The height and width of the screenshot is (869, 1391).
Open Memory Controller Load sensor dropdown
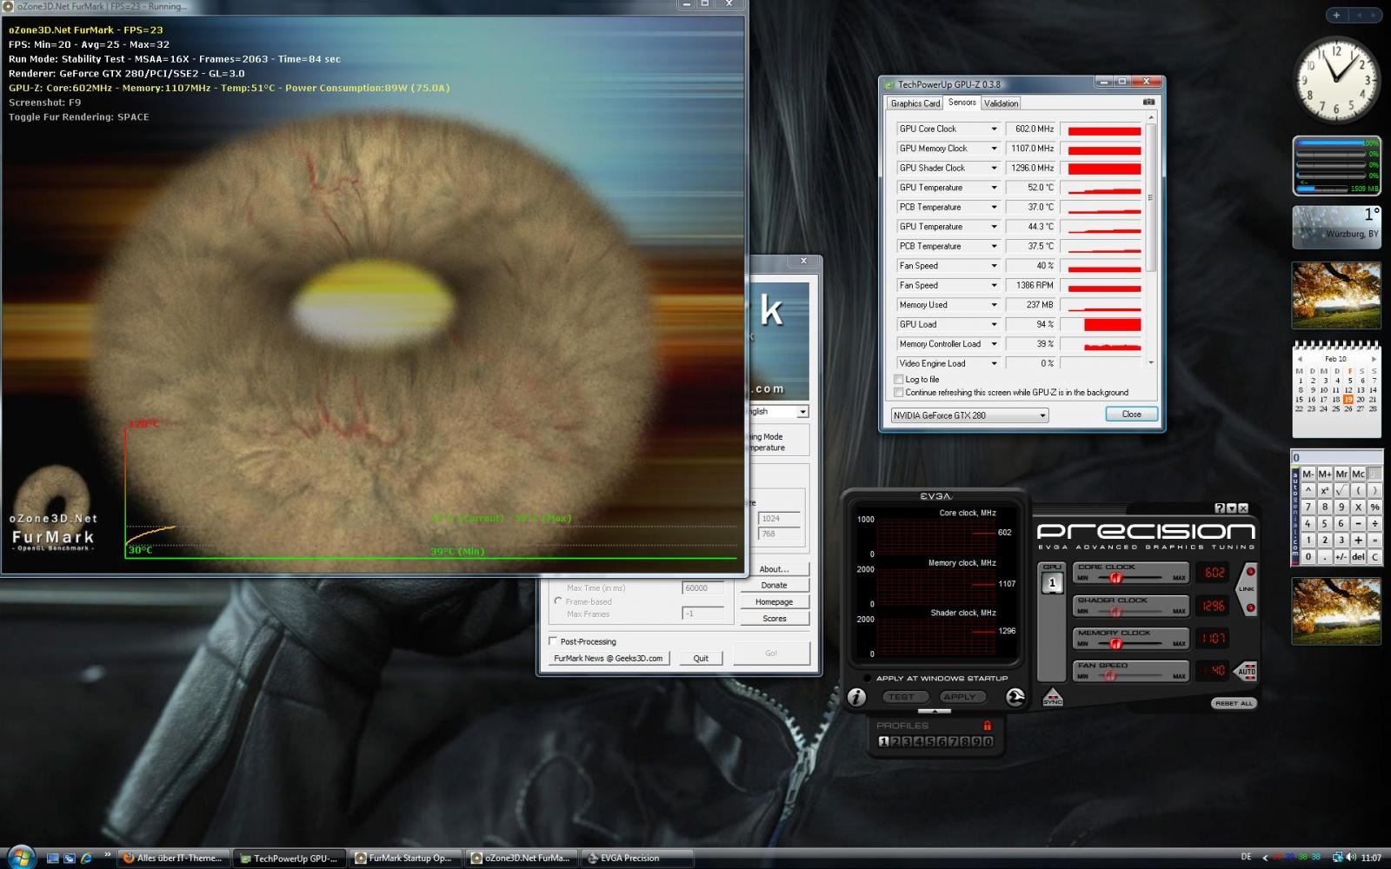click(995, 344)
